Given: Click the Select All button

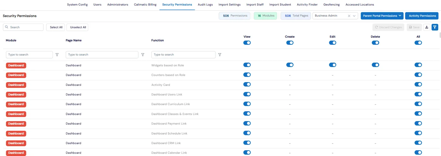Looking at the screenshot, I should tap(56, 27).
